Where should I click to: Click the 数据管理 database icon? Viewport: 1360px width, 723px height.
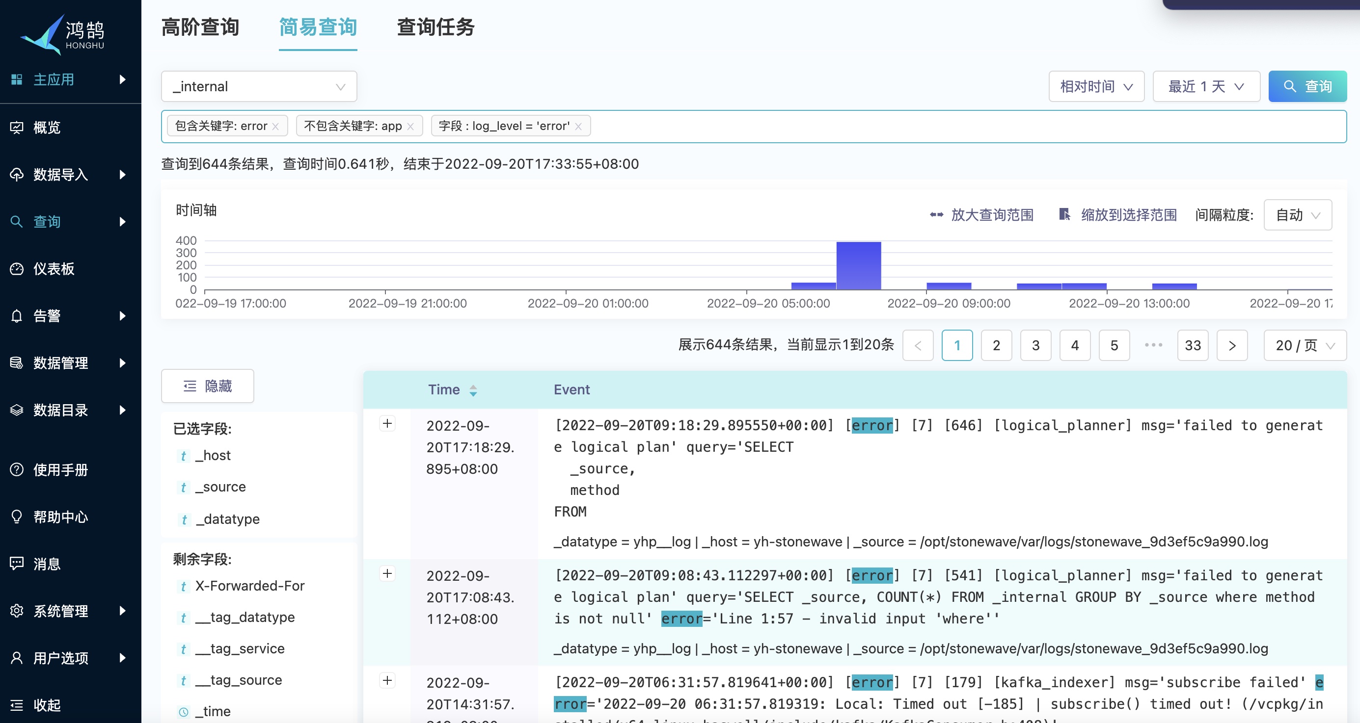pyautogui.click(x=16, y=363)
